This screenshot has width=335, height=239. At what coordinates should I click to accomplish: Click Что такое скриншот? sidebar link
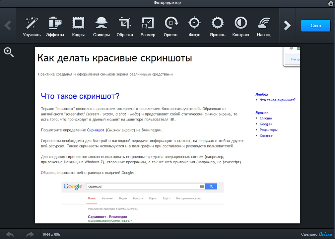pyautogui.click(x=278, y=100)
